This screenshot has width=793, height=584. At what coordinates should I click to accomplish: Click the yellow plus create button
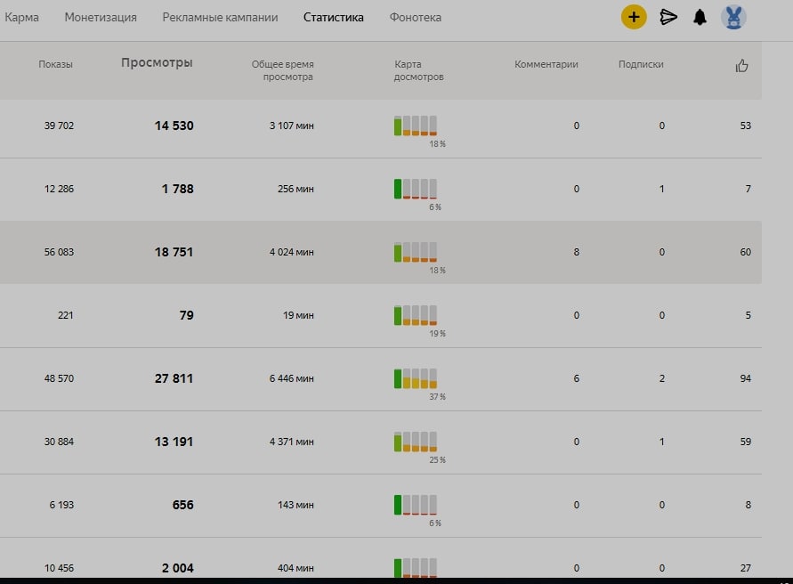click(634, 17)
